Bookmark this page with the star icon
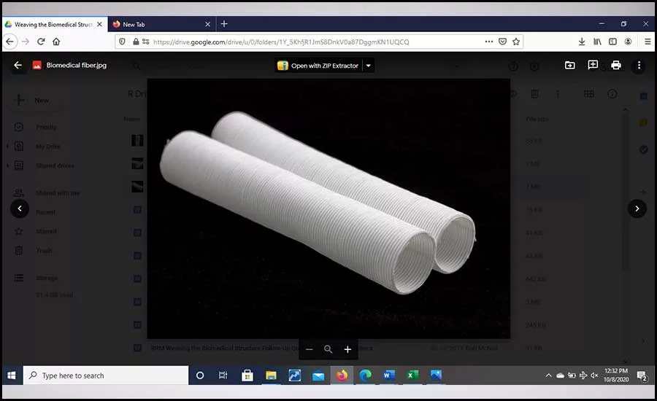 point(516,42)
